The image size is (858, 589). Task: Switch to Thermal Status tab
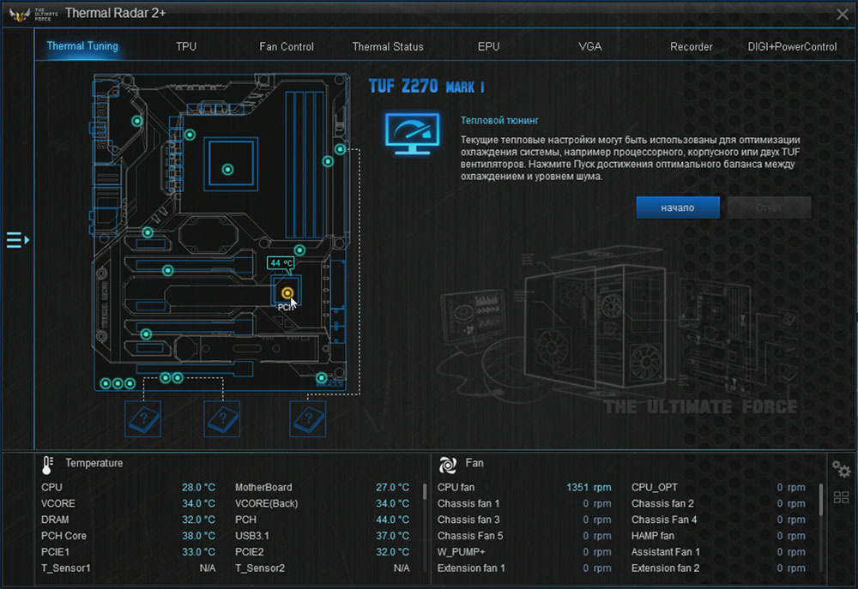(x=388, y=46)
